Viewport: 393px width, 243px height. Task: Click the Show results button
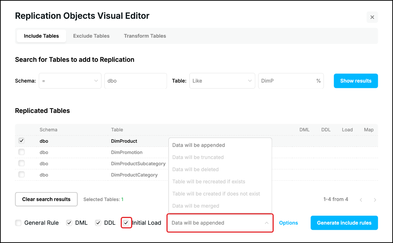[356, 81]
